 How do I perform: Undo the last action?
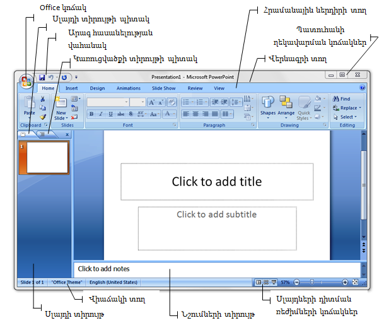[51, 78]
